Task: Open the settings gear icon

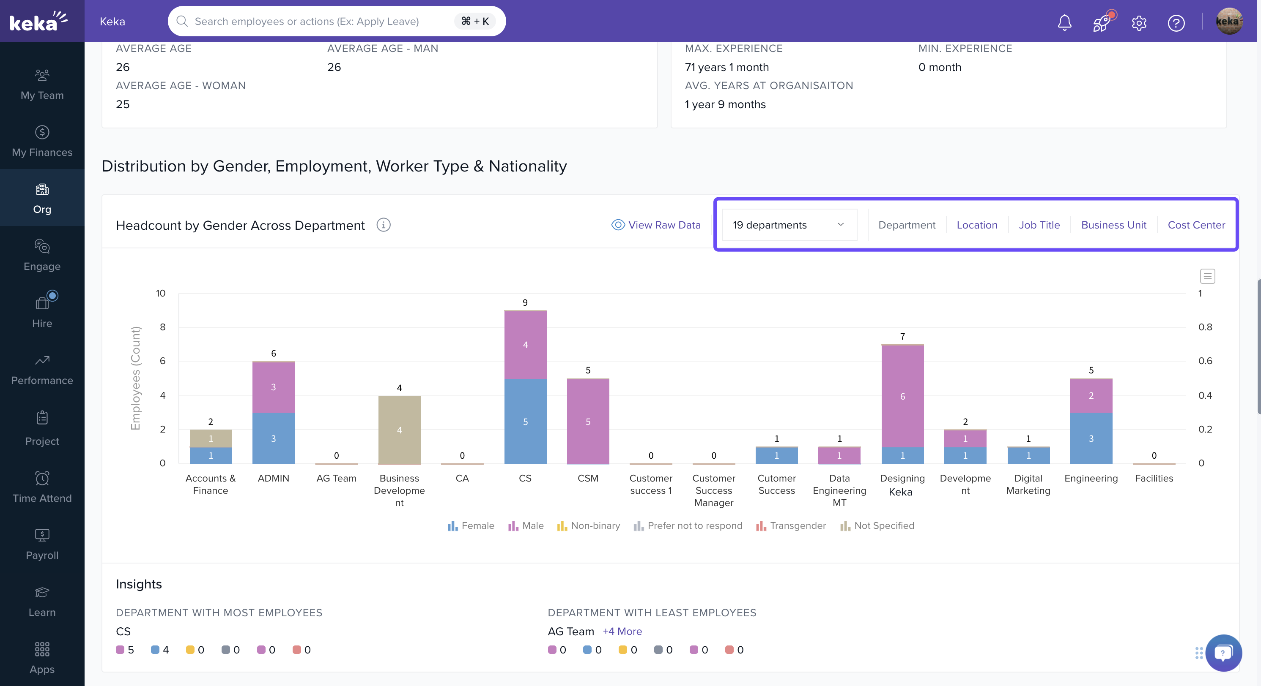Action: pos(1139,22)
